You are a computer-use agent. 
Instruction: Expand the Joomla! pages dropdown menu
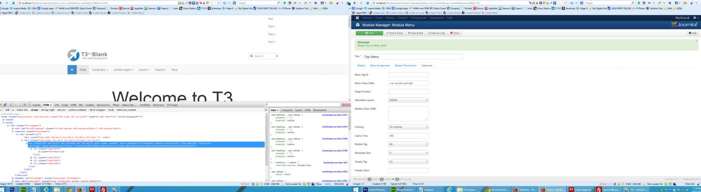pos(124,69)
